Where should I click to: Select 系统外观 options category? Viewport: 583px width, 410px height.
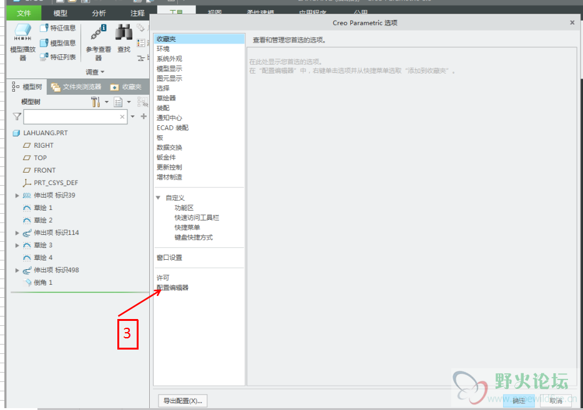click(169, 59)
